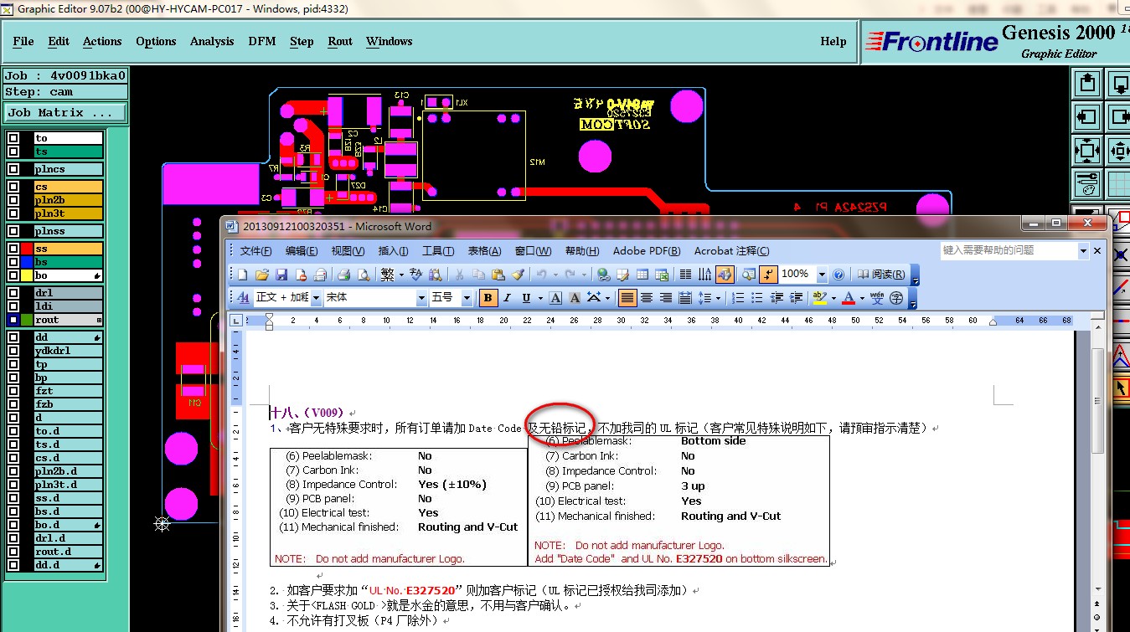Toggle Italic formatting in Word
Screen dimensions: 1130x632
(x=507, y=297)
